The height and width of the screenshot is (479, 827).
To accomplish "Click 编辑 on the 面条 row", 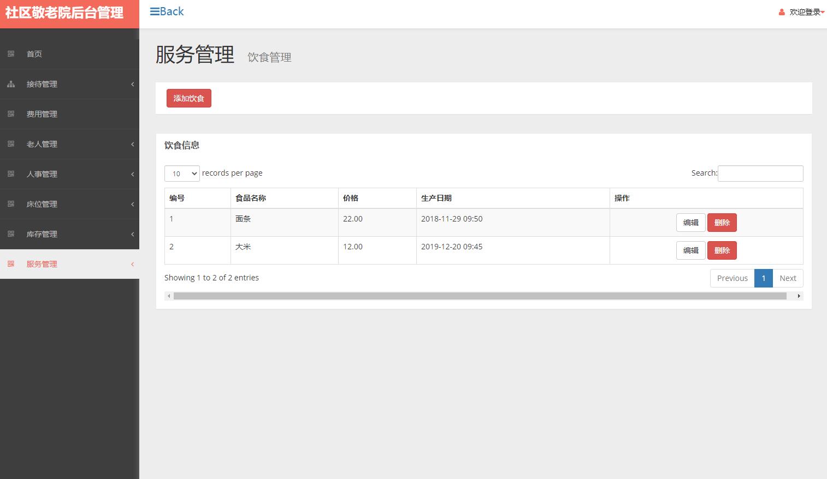I will click(x=690, y=222).
